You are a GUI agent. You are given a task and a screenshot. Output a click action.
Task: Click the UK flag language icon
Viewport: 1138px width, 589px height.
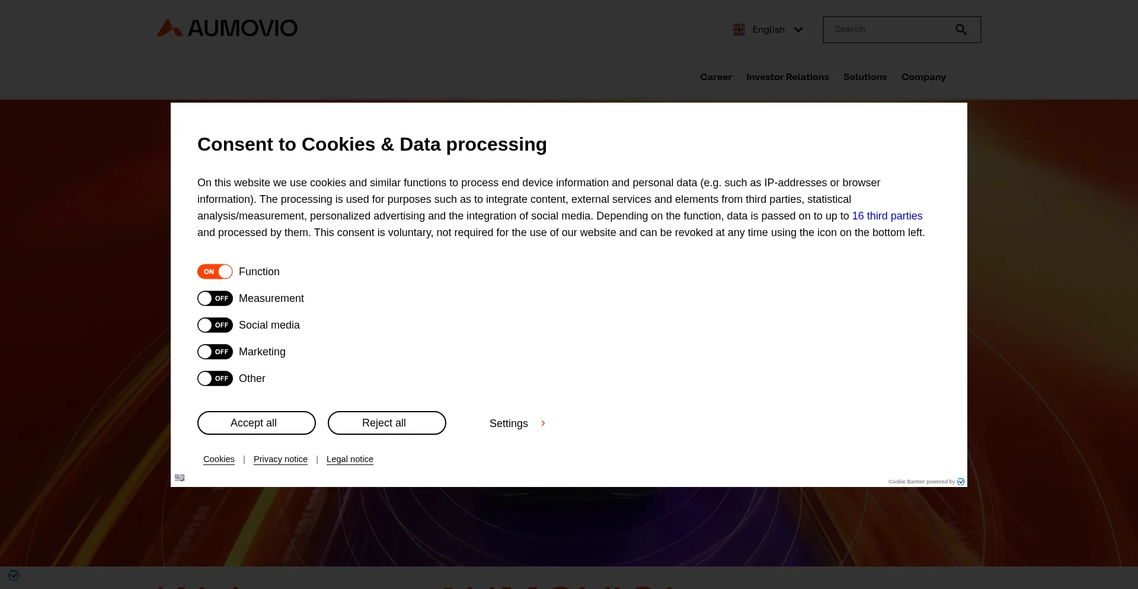click(739, 30)
